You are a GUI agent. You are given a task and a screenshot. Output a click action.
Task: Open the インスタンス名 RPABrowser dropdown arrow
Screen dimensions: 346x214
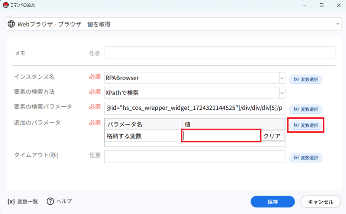coord(282,78)
